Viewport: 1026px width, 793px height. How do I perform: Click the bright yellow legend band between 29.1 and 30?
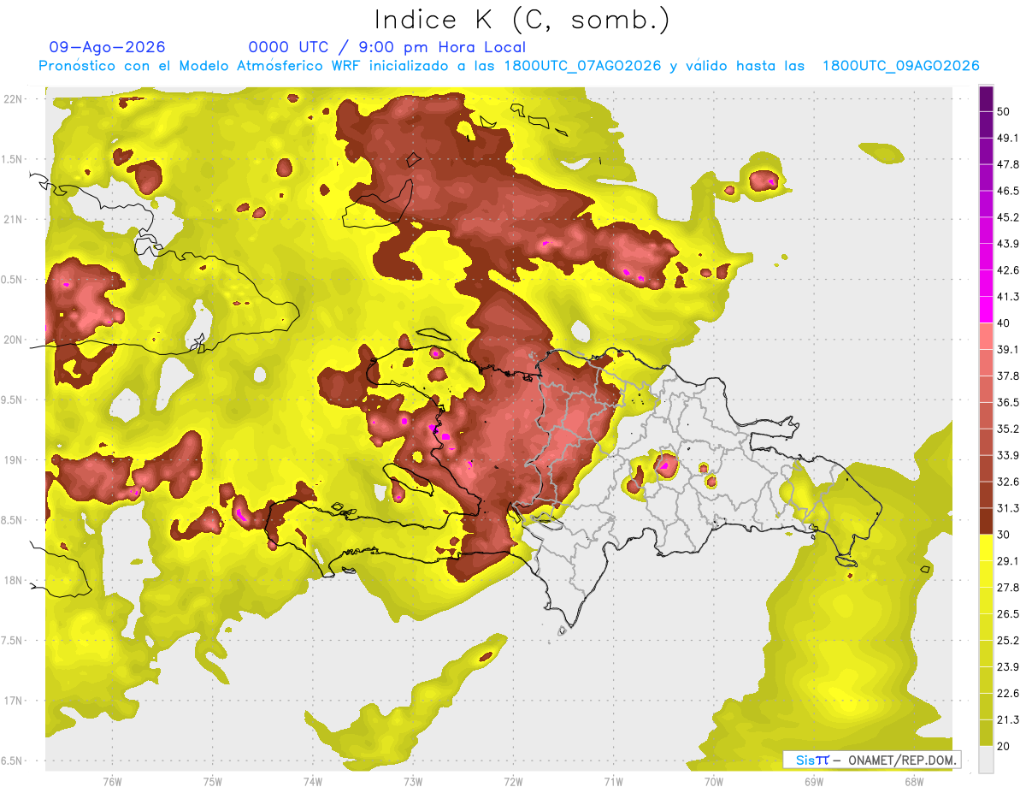[x=987, y=547]
